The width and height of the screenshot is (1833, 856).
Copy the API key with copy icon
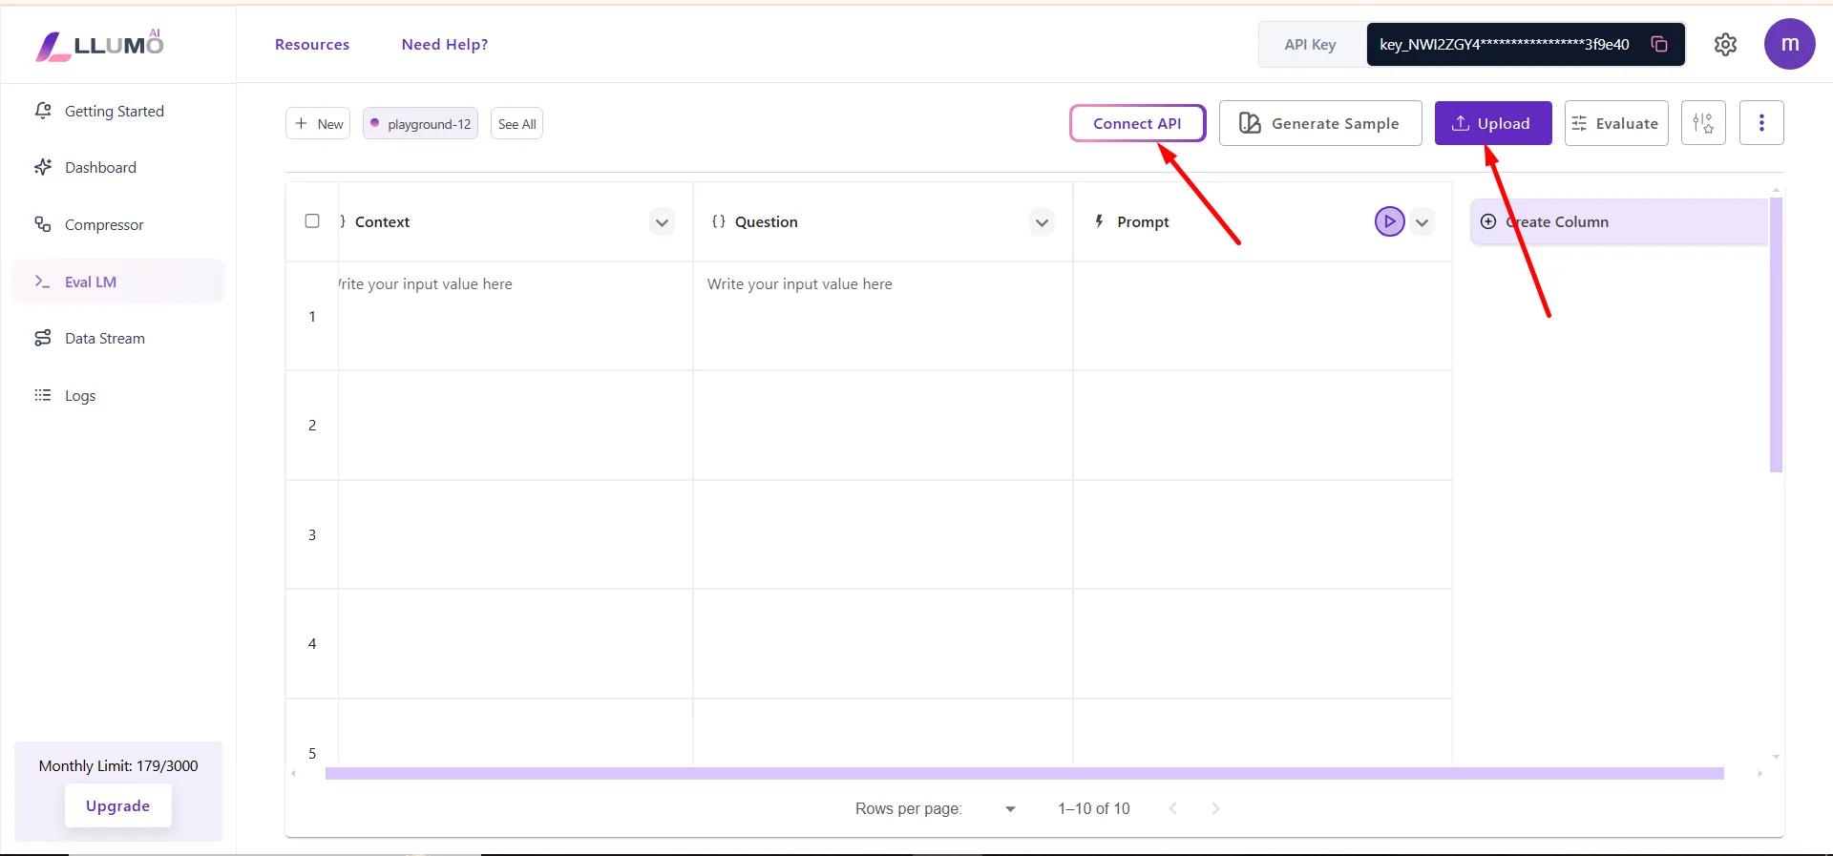pos(1659,44)
